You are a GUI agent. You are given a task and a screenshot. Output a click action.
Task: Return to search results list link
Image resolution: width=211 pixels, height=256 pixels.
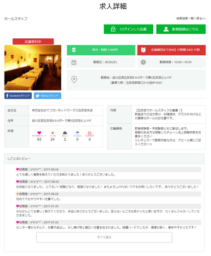tap(191, 18)
